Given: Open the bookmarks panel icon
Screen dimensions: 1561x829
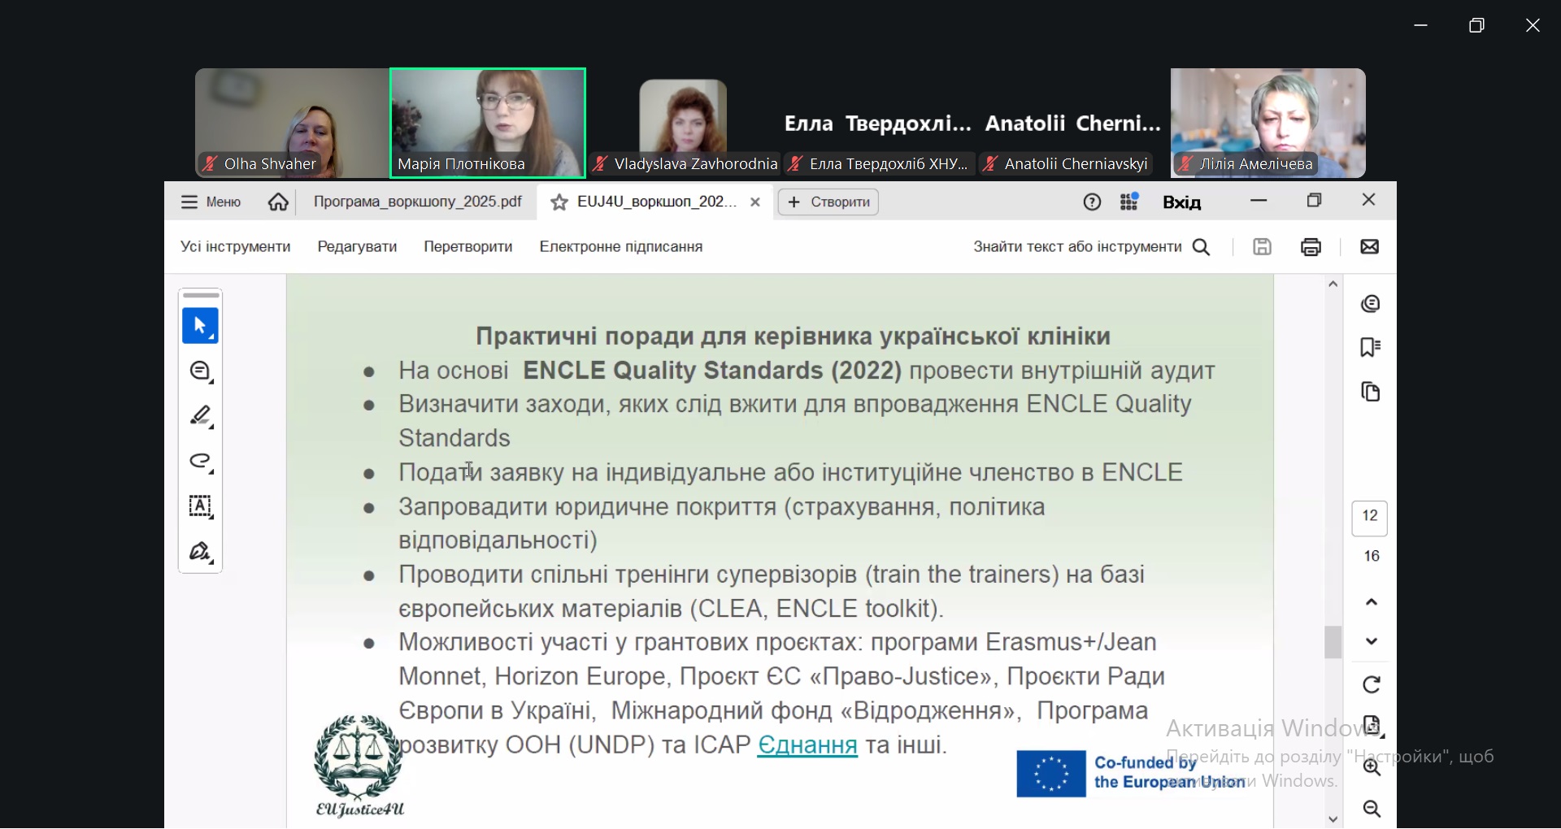Looking at the screenshot, I should pos(1371,348).
